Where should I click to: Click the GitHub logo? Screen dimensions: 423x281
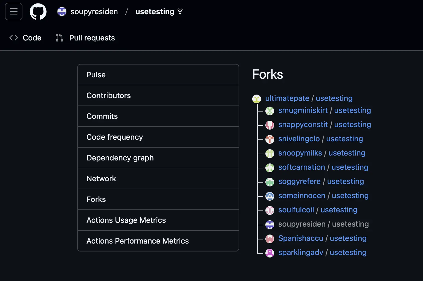[38, 11]
